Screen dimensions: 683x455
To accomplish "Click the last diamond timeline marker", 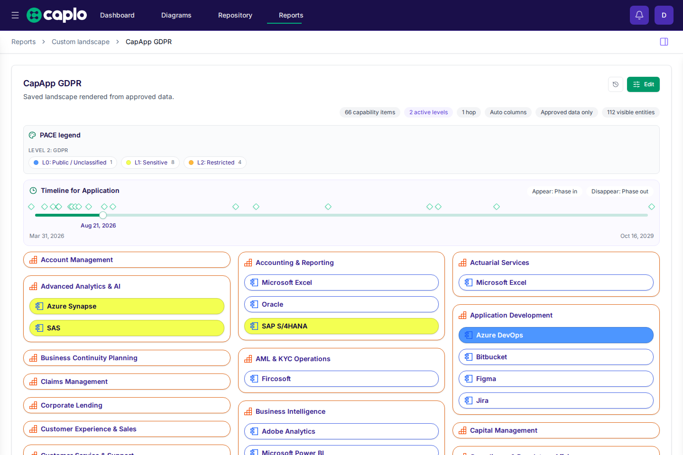I will [x=652, y=207].
